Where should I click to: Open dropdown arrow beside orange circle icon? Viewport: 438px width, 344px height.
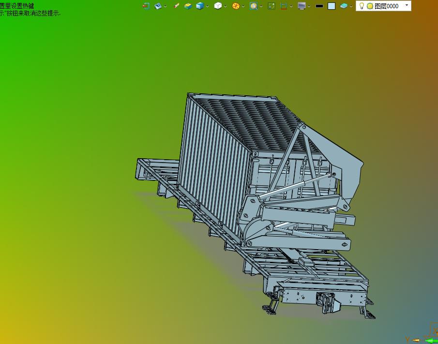(243, 6)
